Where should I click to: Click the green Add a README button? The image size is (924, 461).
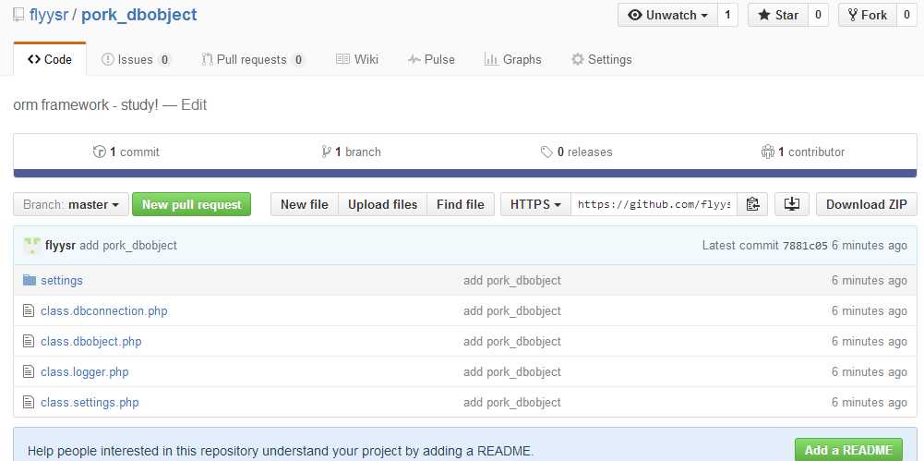pos(848,450)
